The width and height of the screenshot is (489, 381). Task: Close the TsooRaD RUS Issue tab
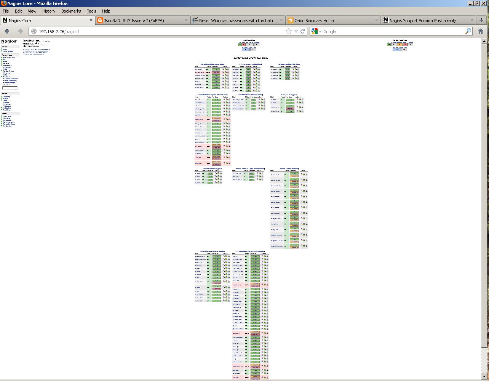point(186,20)
